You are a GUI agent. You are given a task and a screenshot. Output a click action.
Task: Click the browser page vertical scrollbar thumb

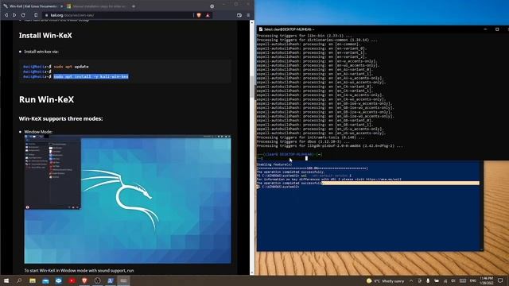point(252,87)
